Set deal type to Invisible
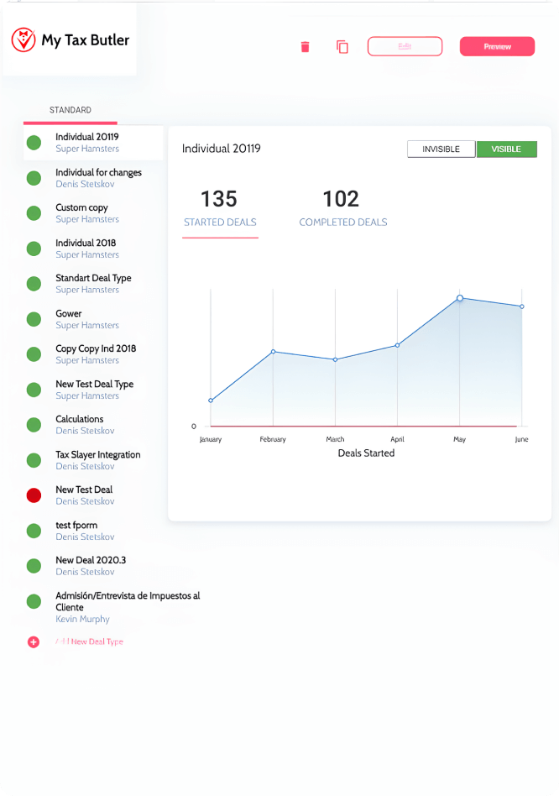 pyautogui.click(x=441, y=149)
